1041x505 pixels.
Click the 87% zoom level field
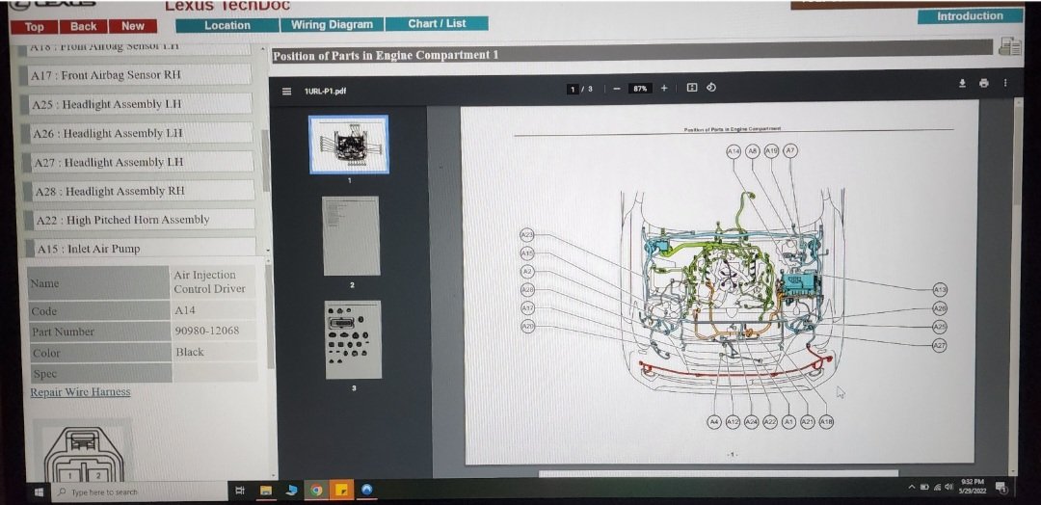[x=640, y=89]
